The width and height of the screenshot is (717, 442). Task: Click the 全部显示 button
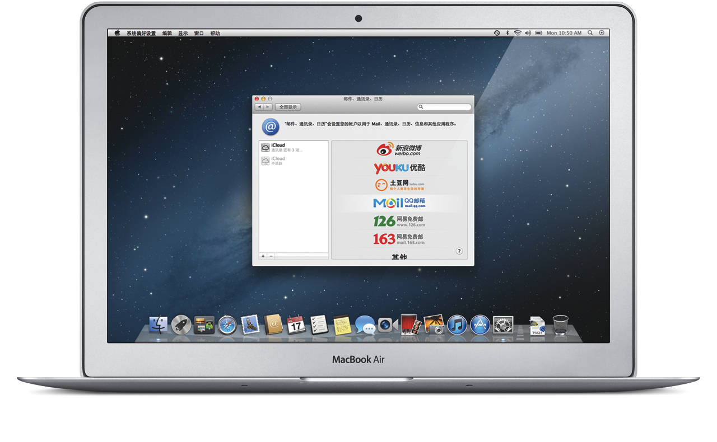(288, 107)
